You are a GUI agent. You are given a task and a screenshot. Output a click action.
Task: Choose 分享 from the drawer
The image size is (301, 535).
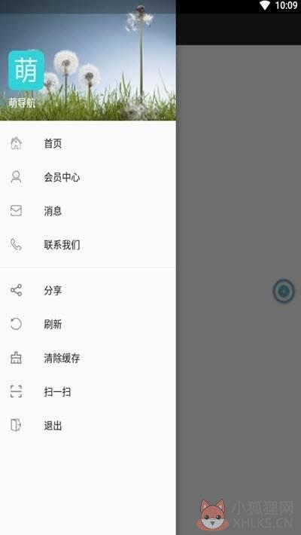click(x=87, y=290)
